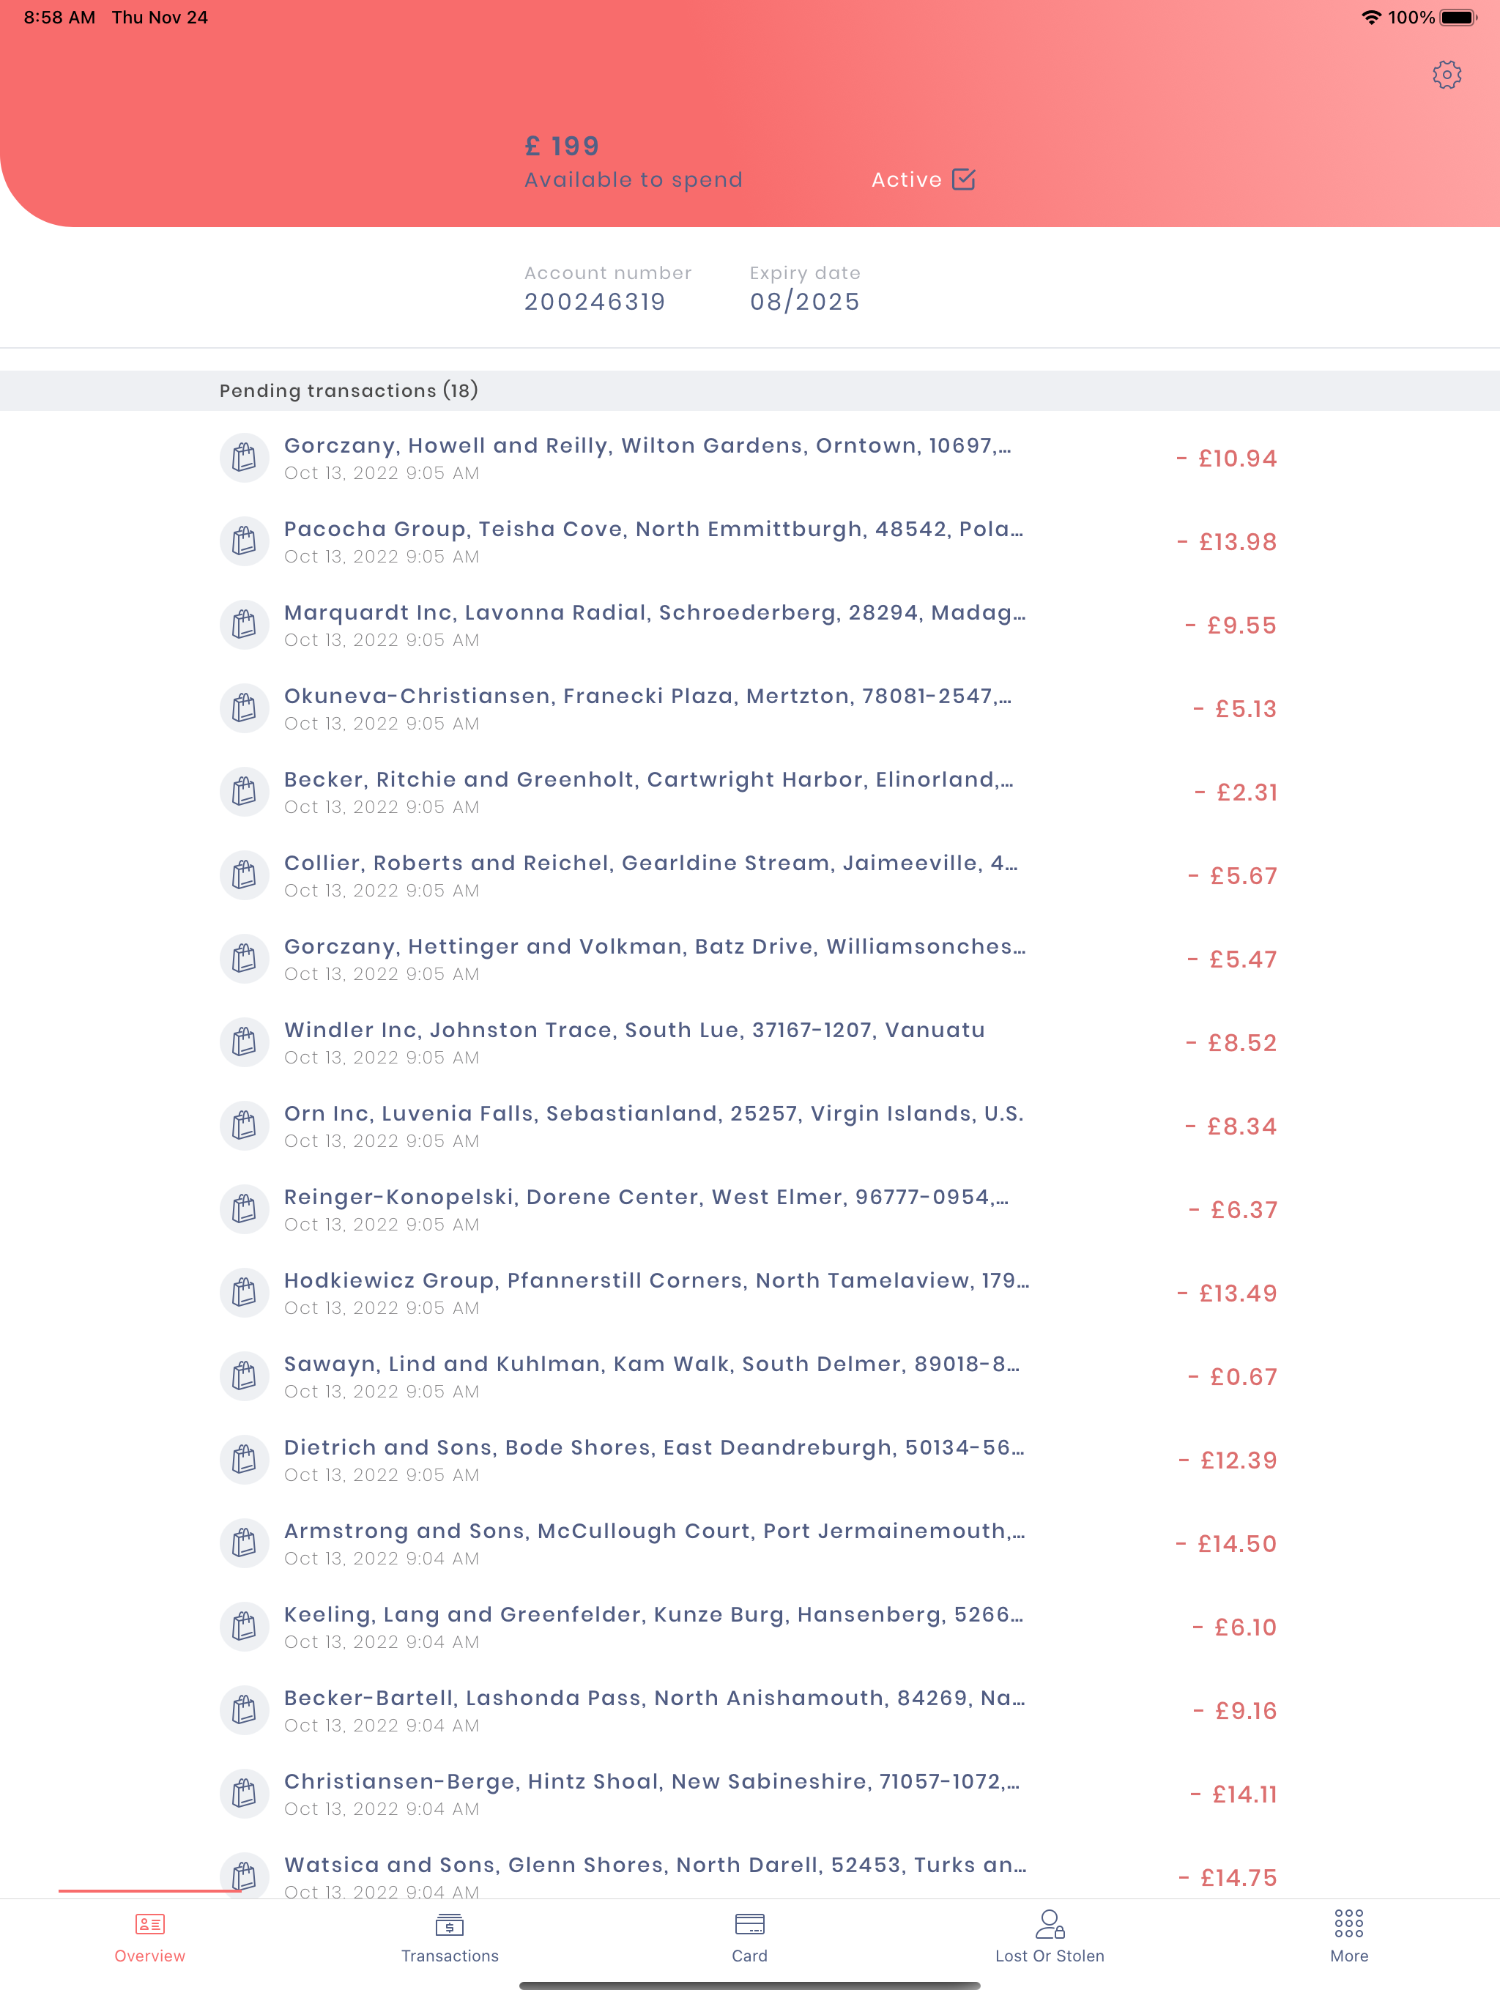Open Dietrich and Sons, Bode Shores transaction

[x=750, y=1460]
